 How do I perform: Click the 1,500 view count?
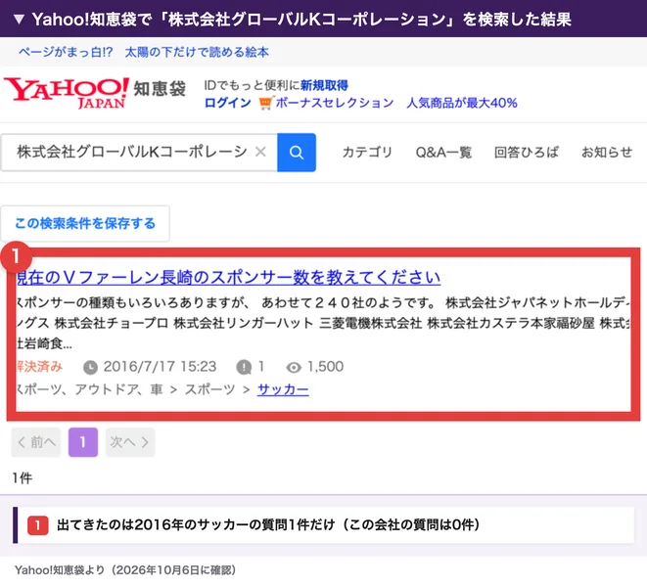click(x=325, y=366)
